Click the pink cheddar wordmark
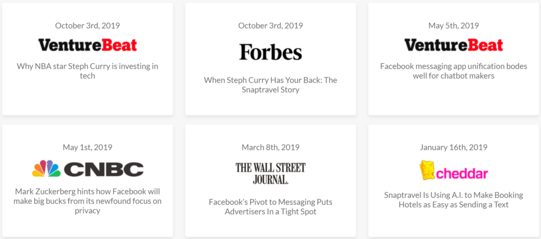The height and width of the screenshot is (239, 541). point(461,173)
